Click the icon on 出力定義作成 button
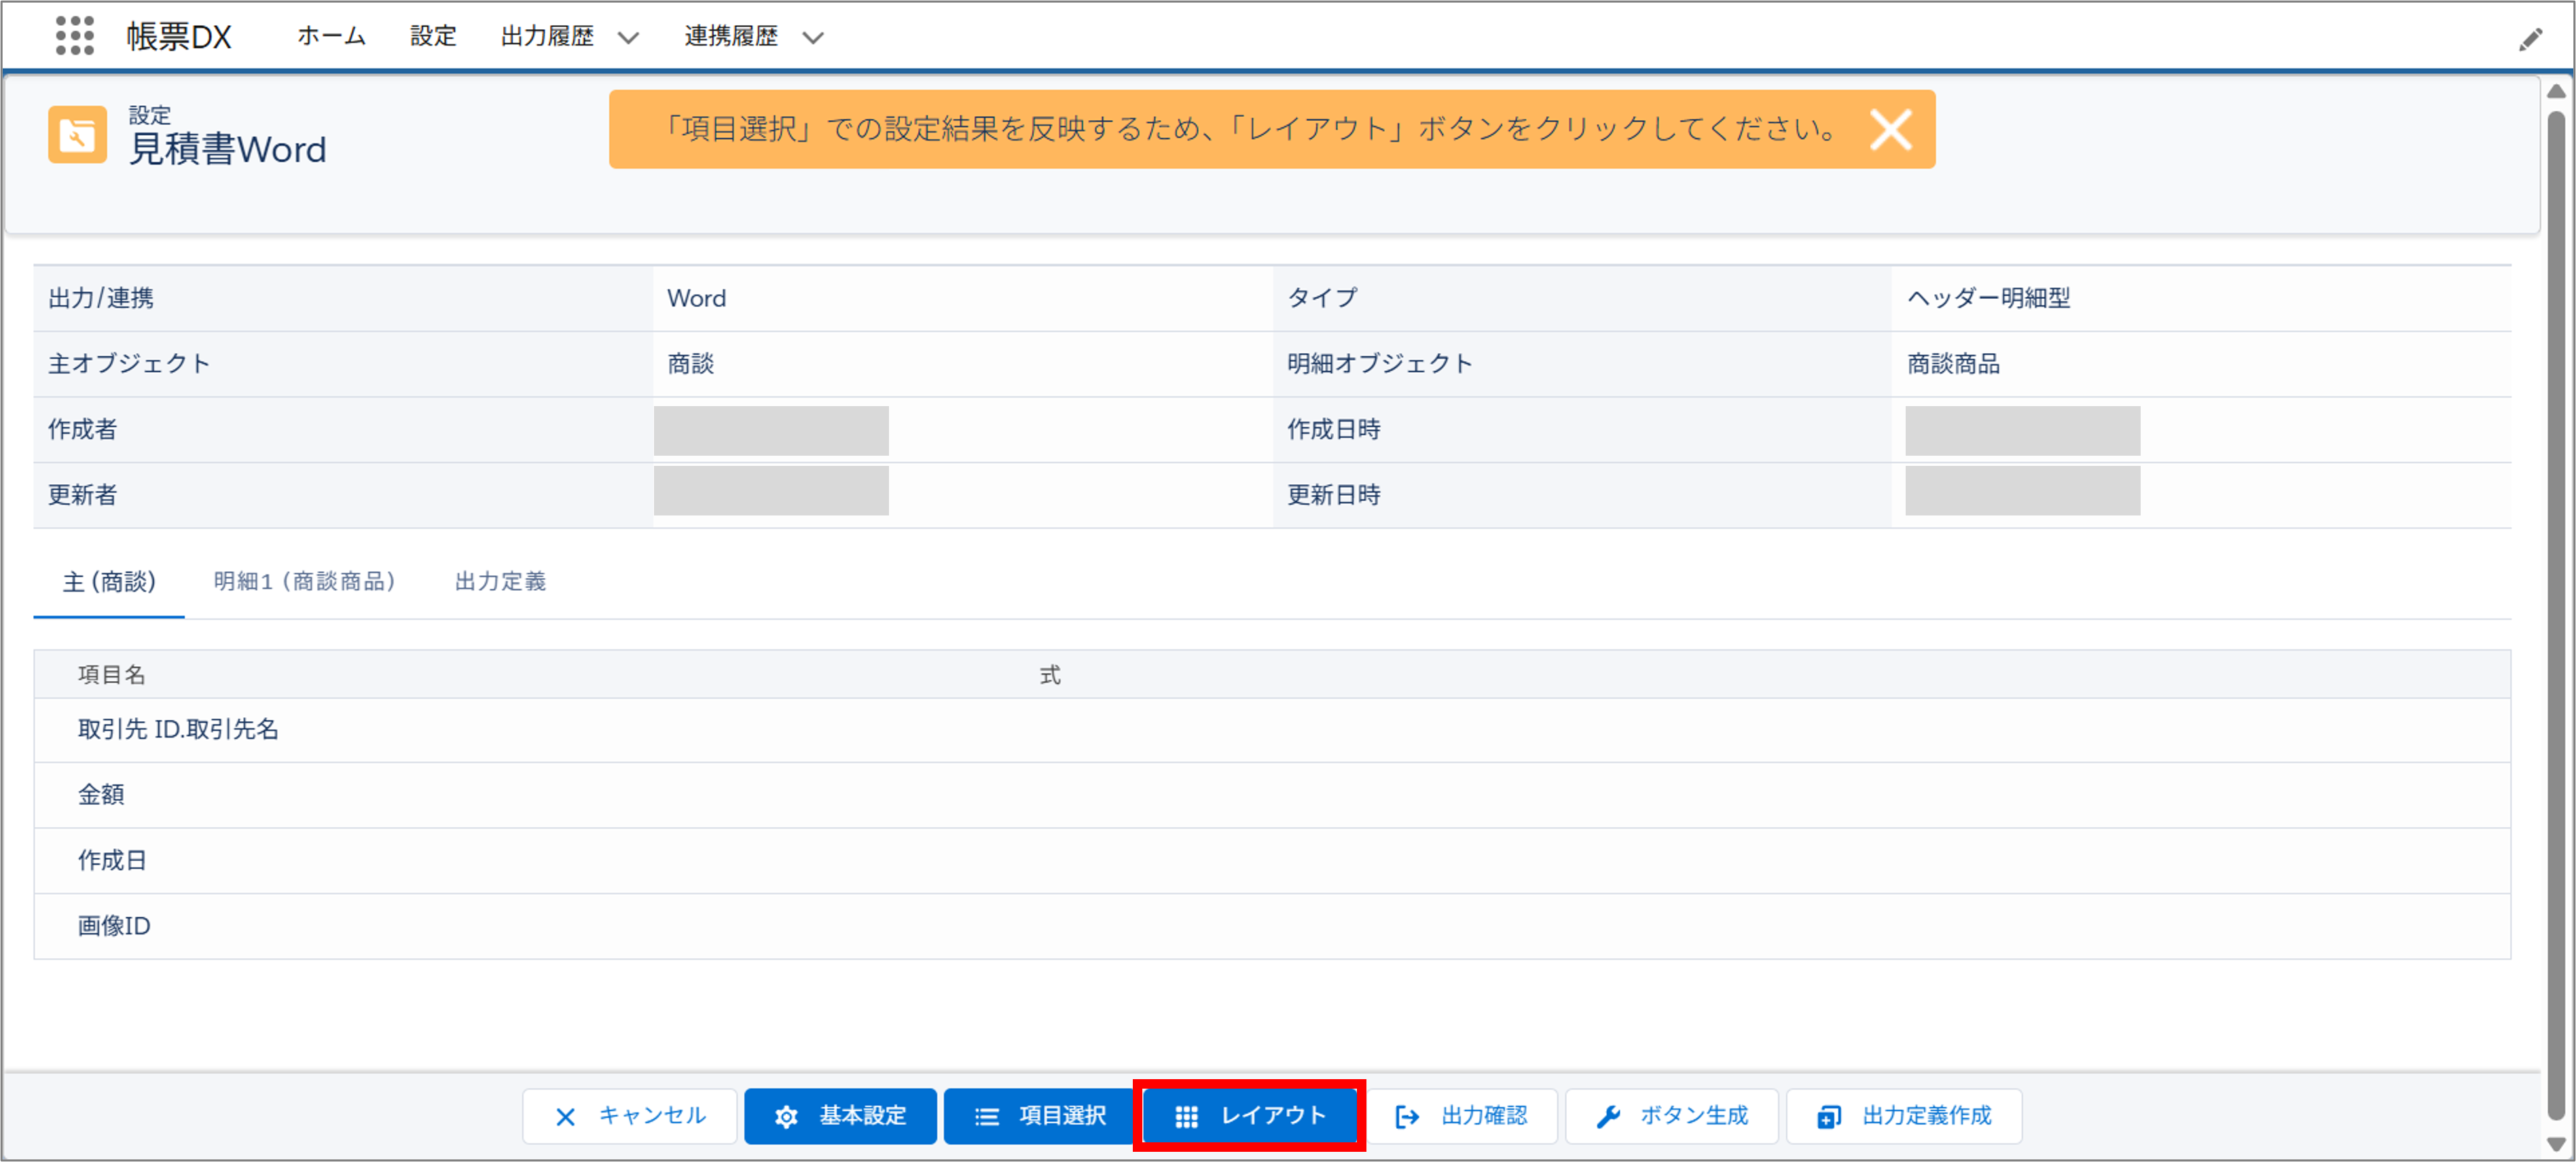The height and width of the screenshot is (1162, 2576). [x=1829, y=1116]
